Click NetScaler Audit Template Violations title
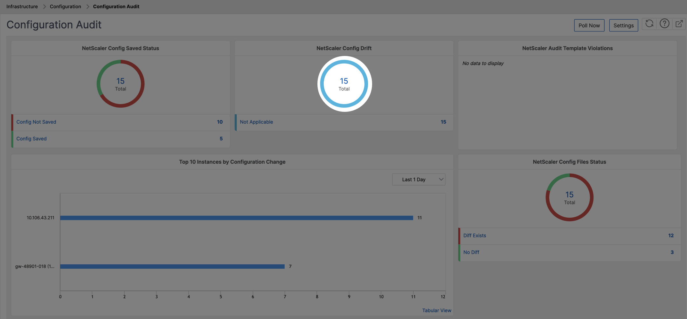Screen dimensions: 687x319 [567, 48]
